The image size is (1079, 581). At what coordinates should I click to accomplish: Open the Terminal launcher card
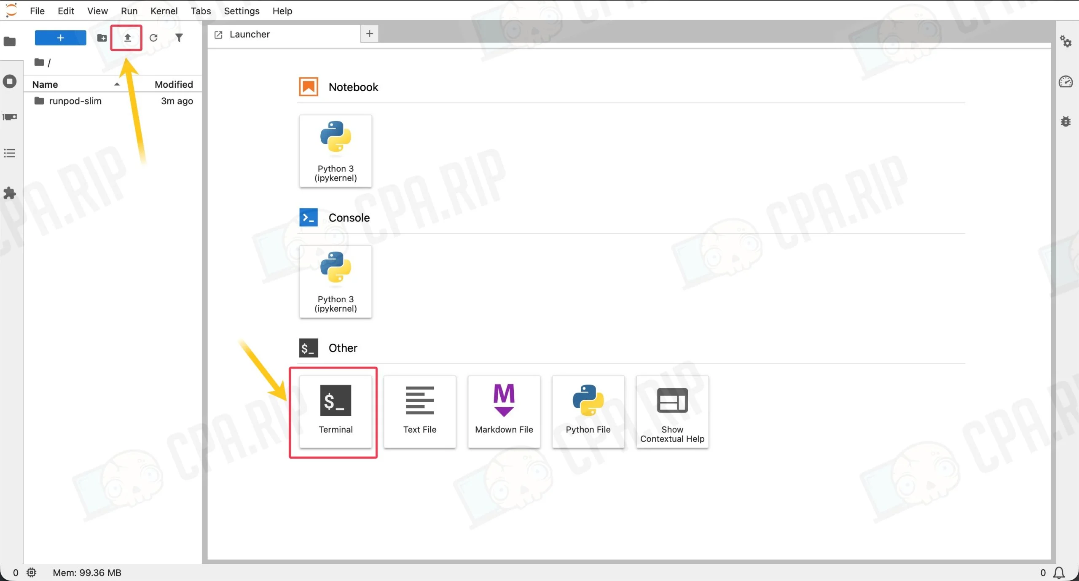(336, 412)
